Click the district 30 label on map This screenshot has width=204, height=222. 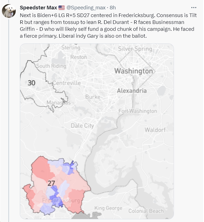tap(31, 83)
